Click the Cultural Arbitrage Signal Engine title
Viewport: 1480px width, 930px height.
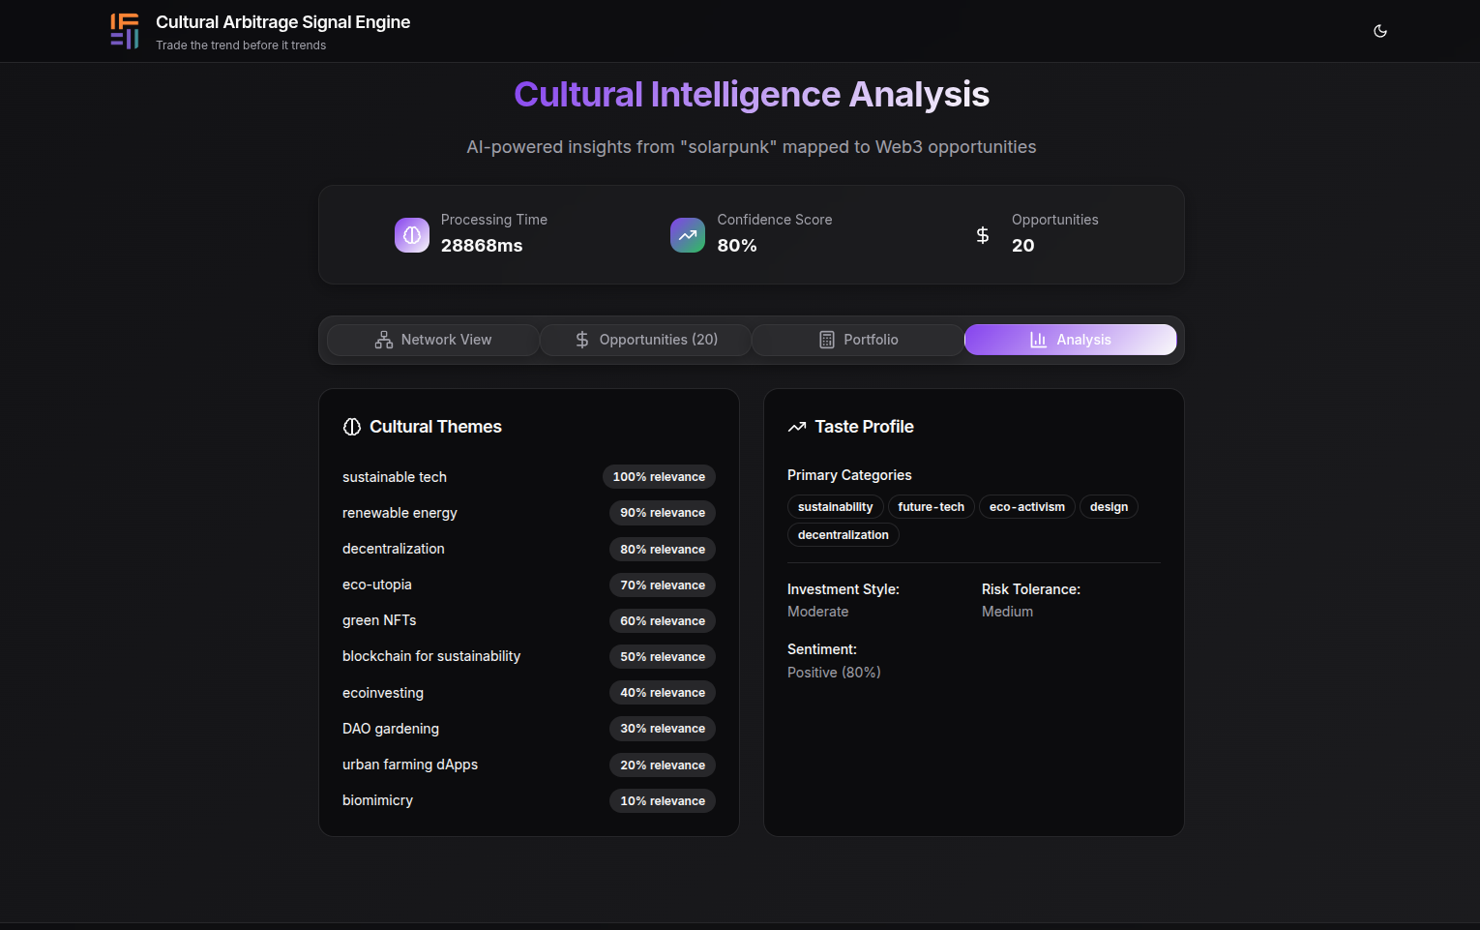click(x=282, y=22)
